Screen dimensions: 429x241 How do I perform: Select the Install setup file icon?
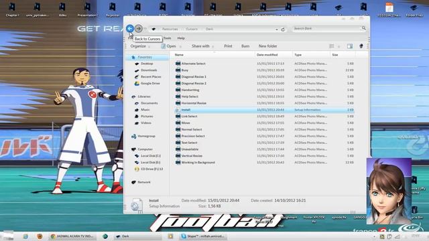click(178, 110)
